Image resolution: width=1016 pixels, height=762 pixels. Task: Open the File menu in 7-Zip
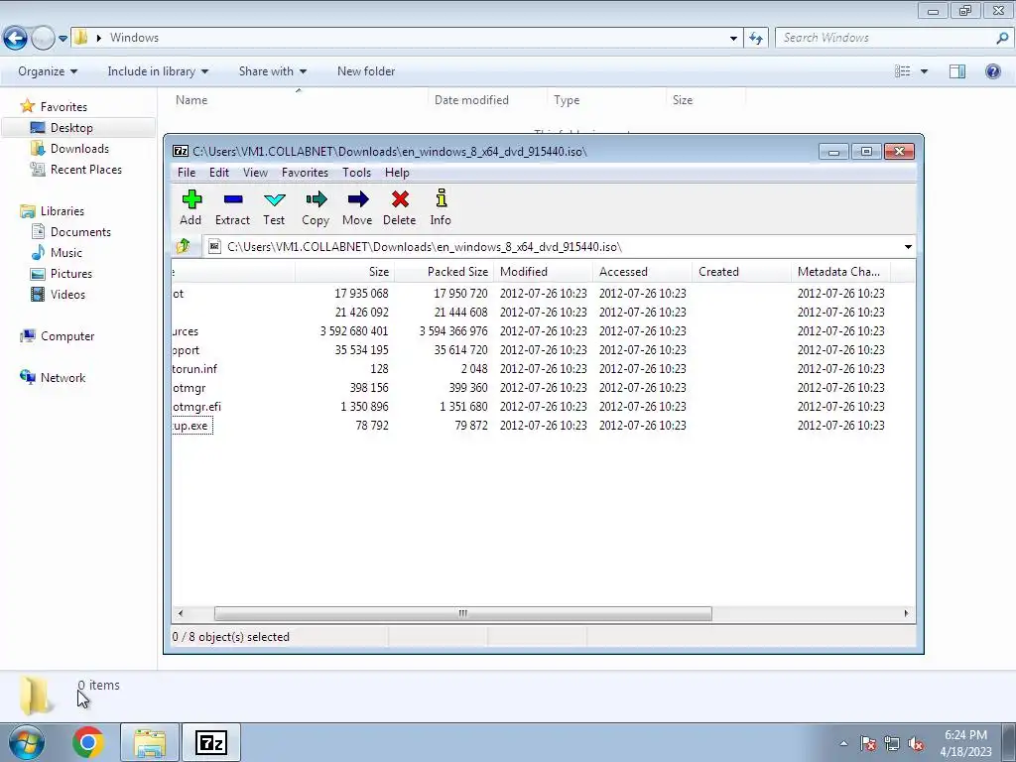point(186,173)
